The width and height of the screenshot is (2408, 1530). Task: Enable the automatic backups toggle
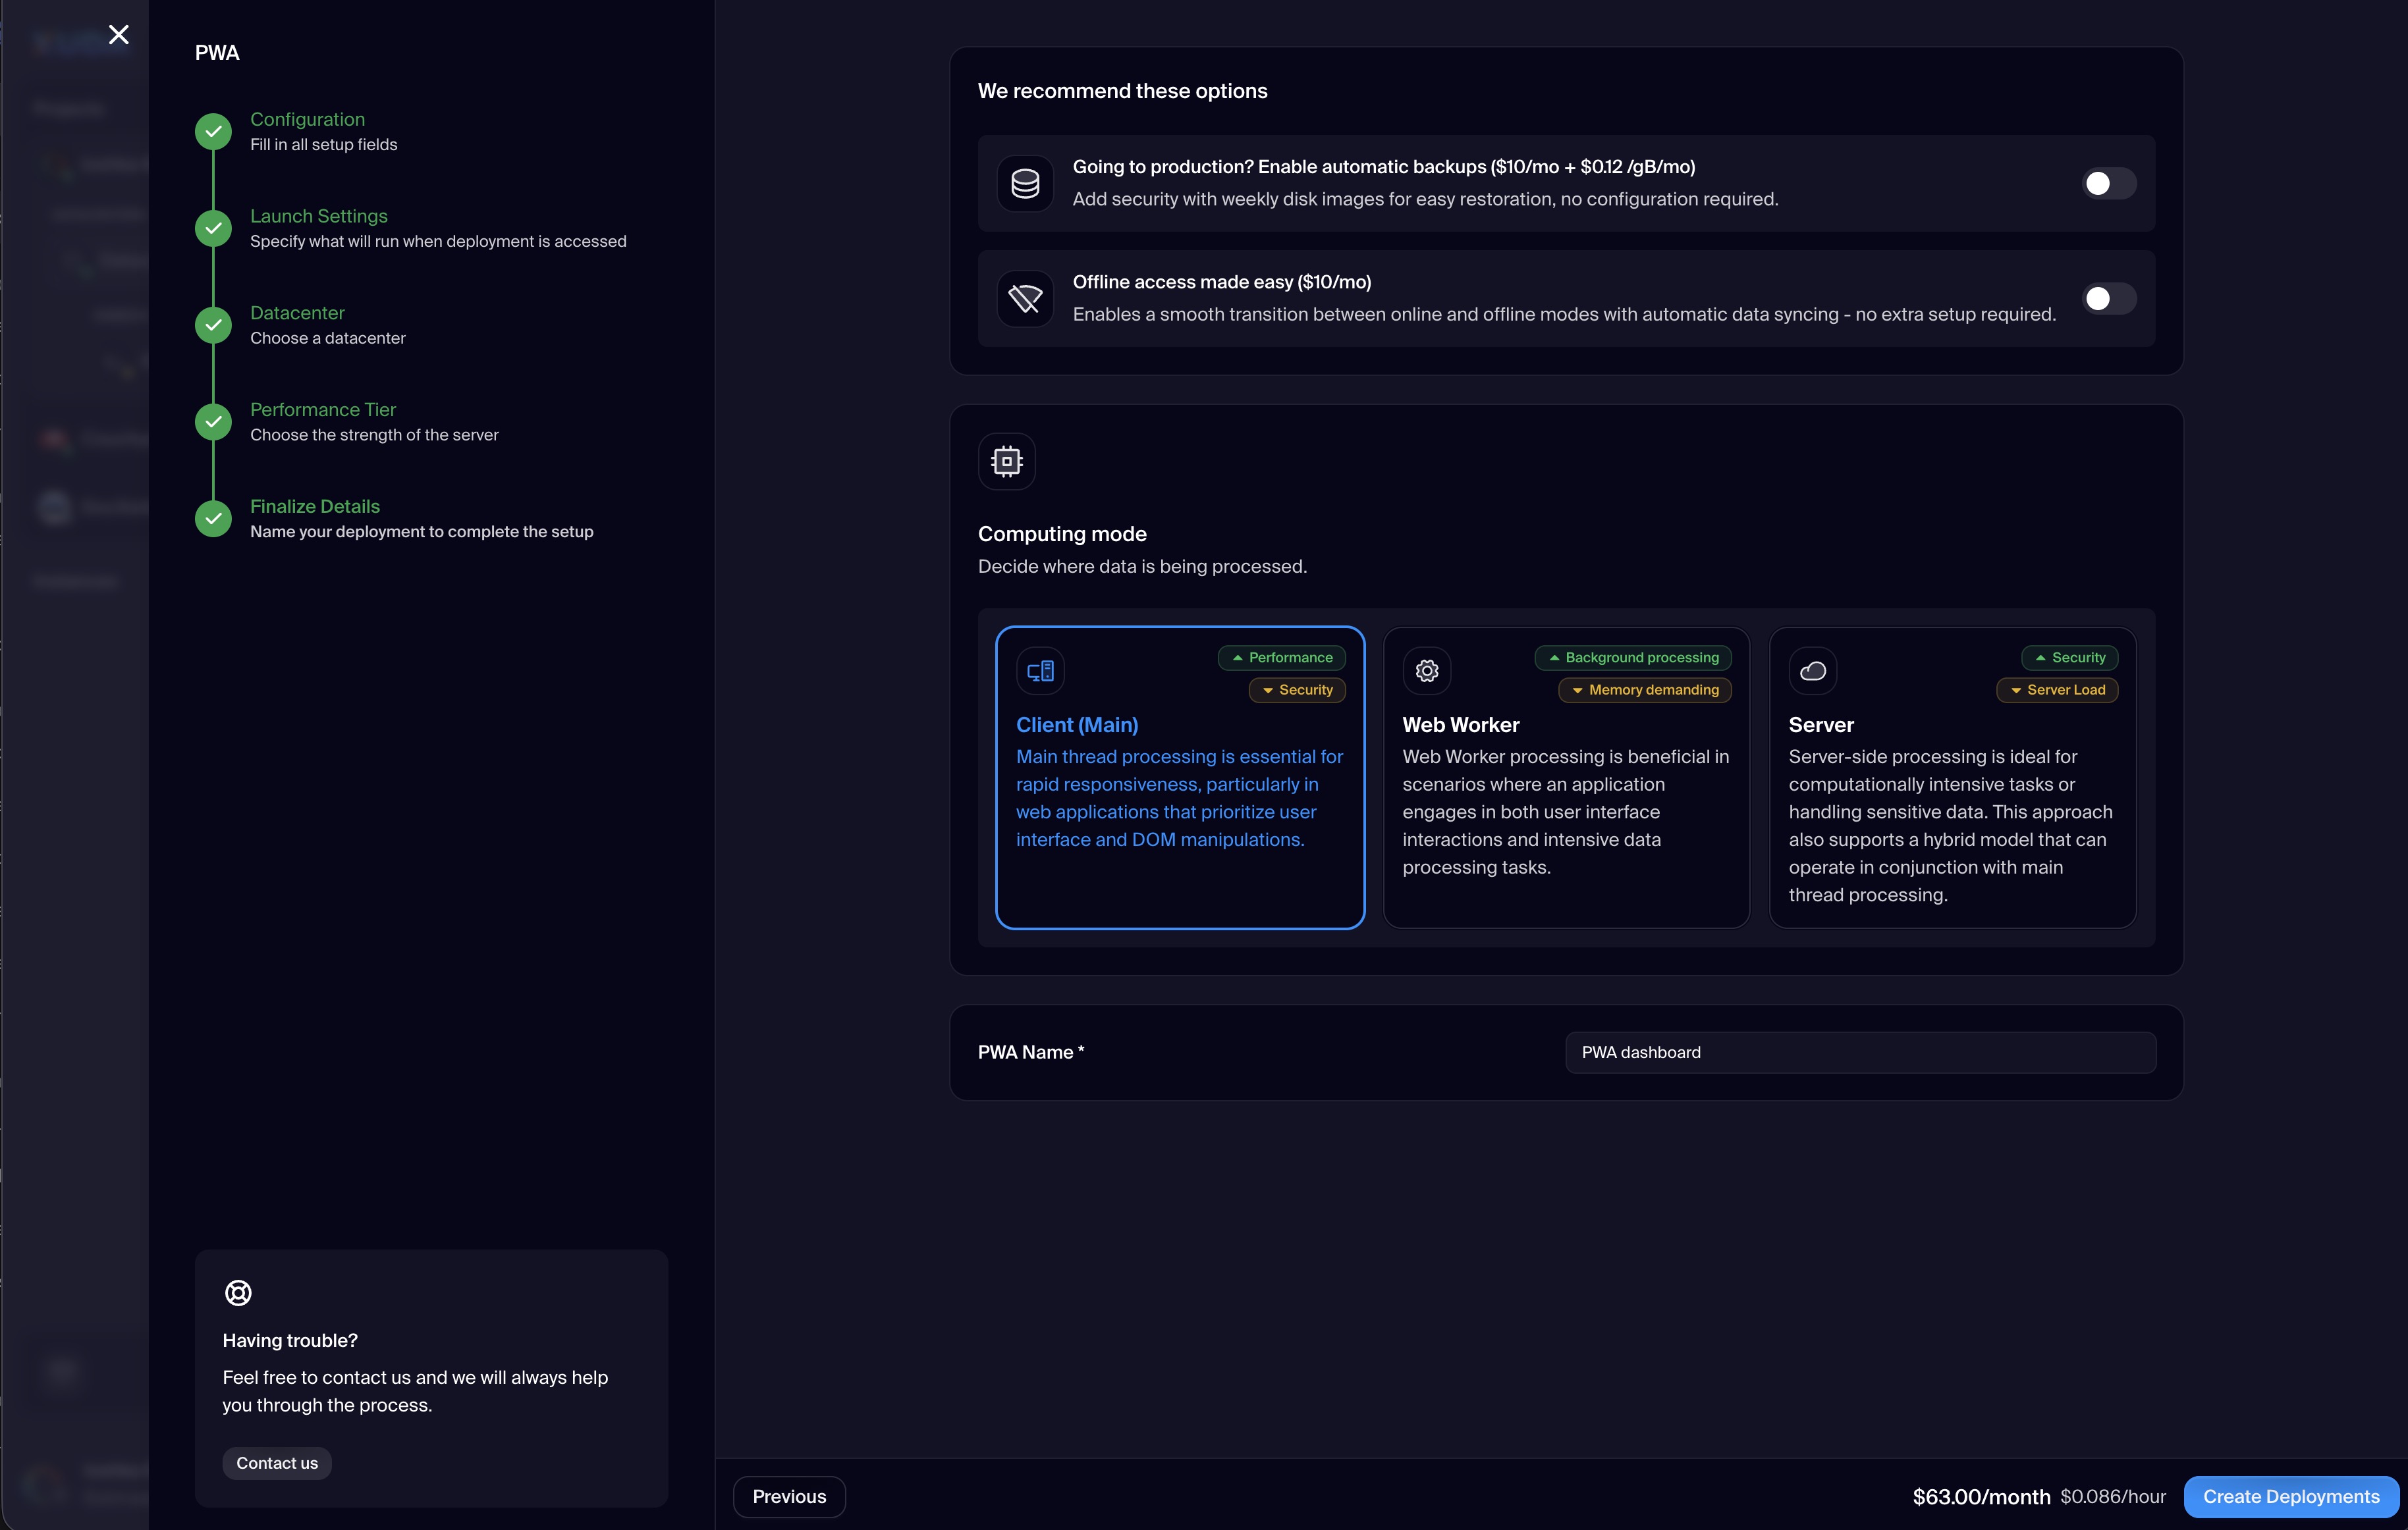pyautogui.click(x=2109, y=183)
